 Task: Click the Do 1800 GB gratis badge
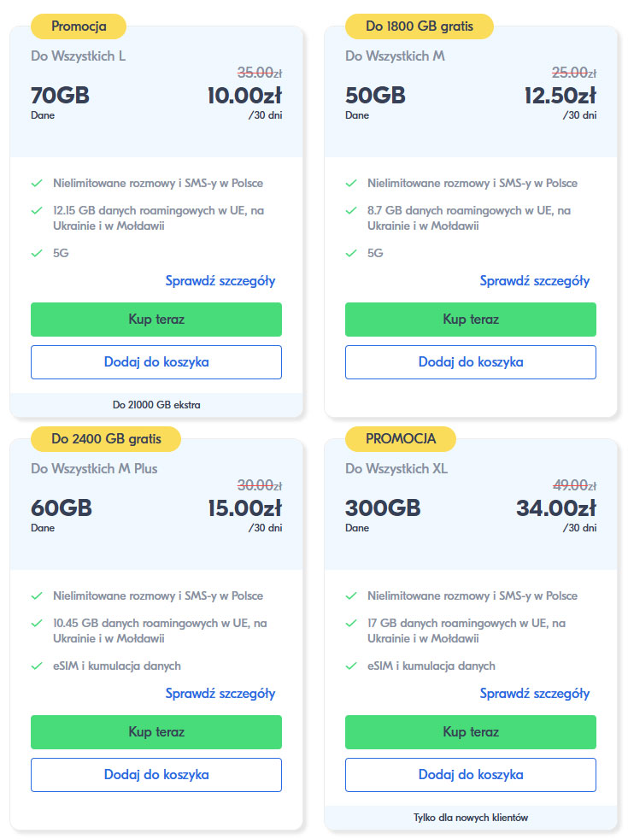pyautogui.click(x=420, y=26)
